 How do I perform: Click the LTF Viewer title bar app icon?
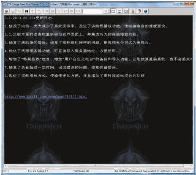click(5, 4)
